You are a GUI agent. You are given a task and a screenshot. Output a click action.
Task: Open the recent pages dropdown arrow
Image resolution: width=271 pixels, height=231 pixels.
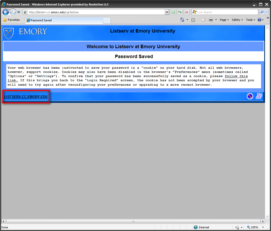click(19, 12)
